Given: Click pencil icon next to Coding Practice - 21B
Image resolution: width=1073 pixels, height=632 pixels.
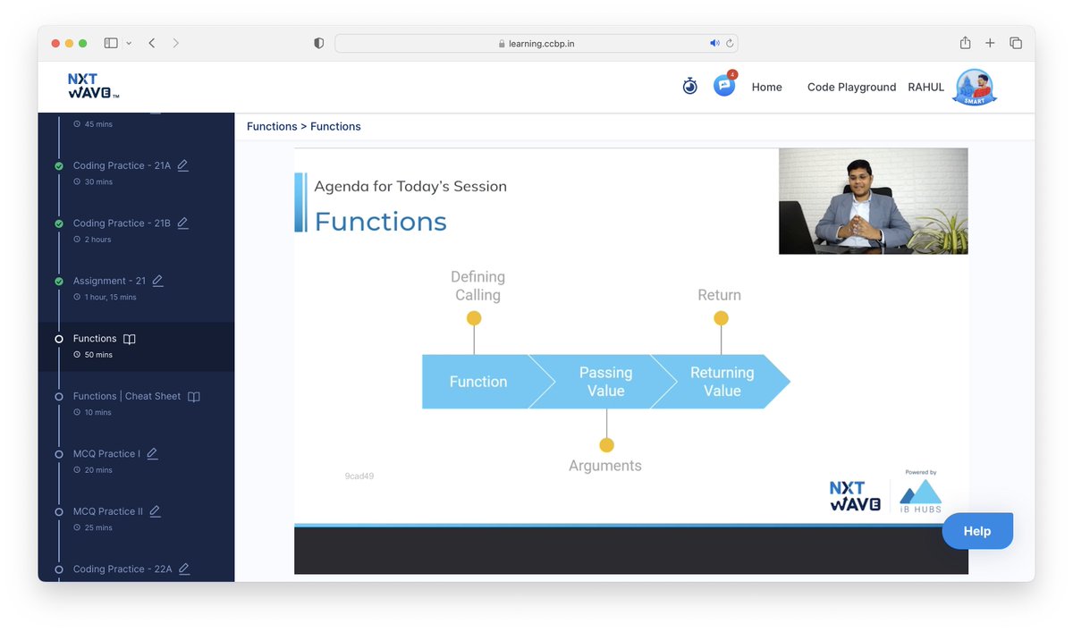Looking at the screenshot, I should tap(183, 223).
